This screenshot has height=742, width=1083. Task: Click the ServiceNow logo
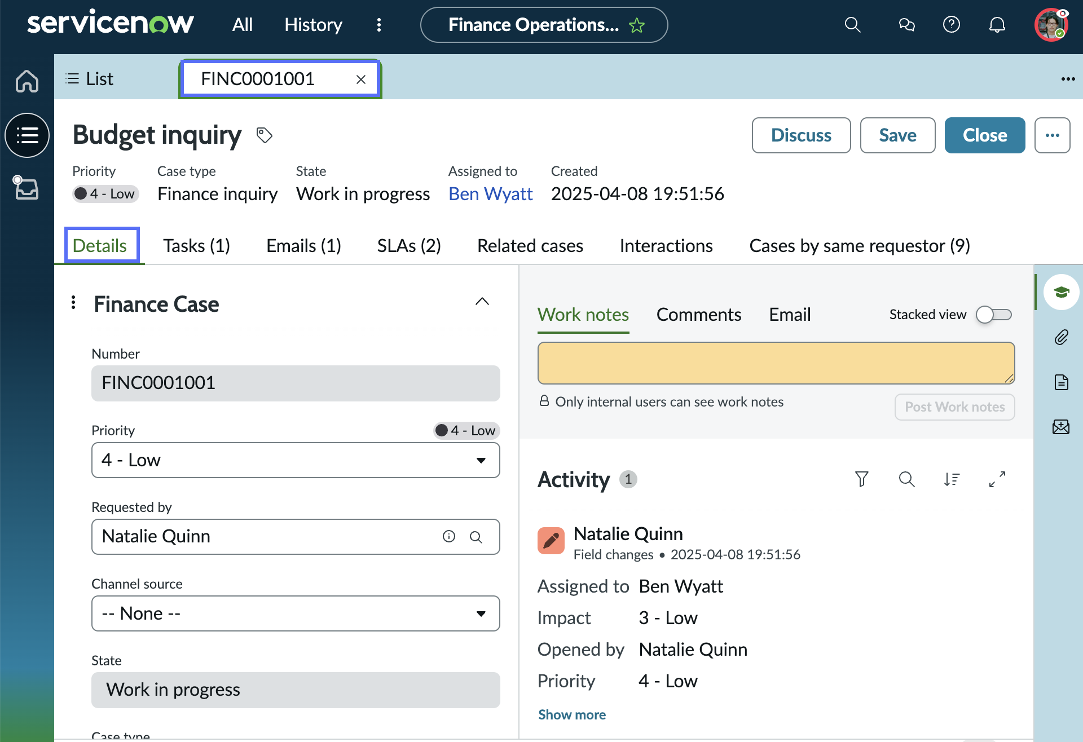(x=111, y=23)
